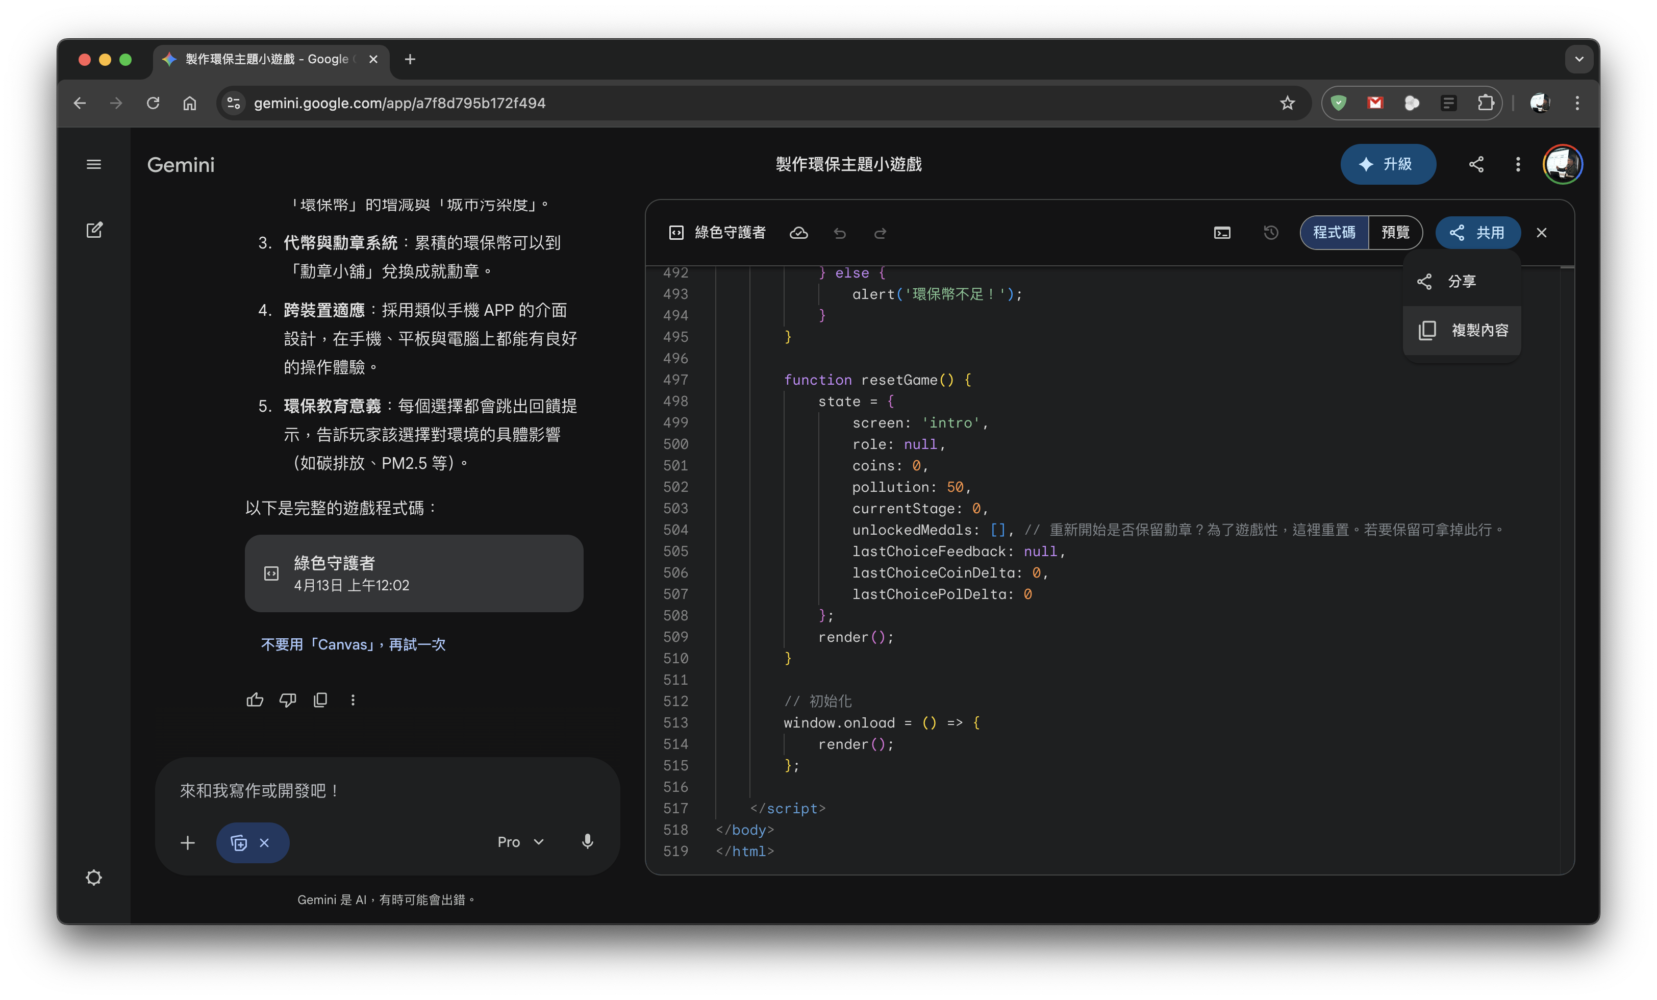
Task: Open the 綠色守護者 canvas file card
Action: 414,573
